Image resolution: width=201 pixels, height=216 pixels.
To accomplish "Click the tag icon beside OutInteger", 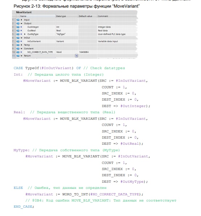I will point(18,27).
